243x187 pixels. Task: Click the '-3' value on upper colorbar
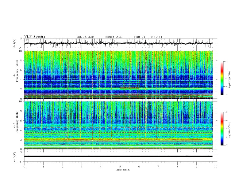tap(226, 61)
